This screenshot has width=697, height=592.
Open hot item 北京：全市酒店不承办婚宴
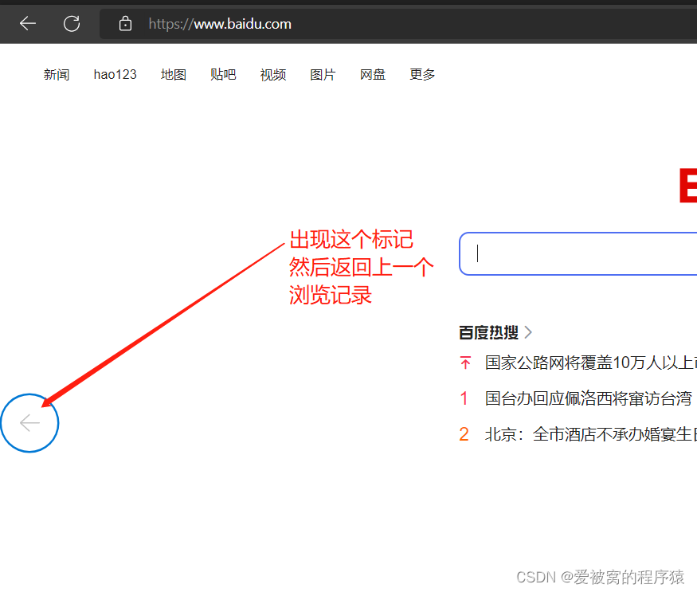pyautogui.click(x=591, y=434)
